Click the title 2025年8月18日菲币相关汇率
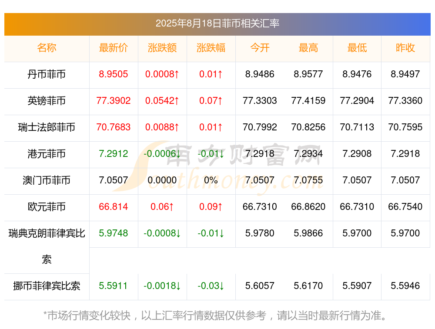 pos(217,23)
